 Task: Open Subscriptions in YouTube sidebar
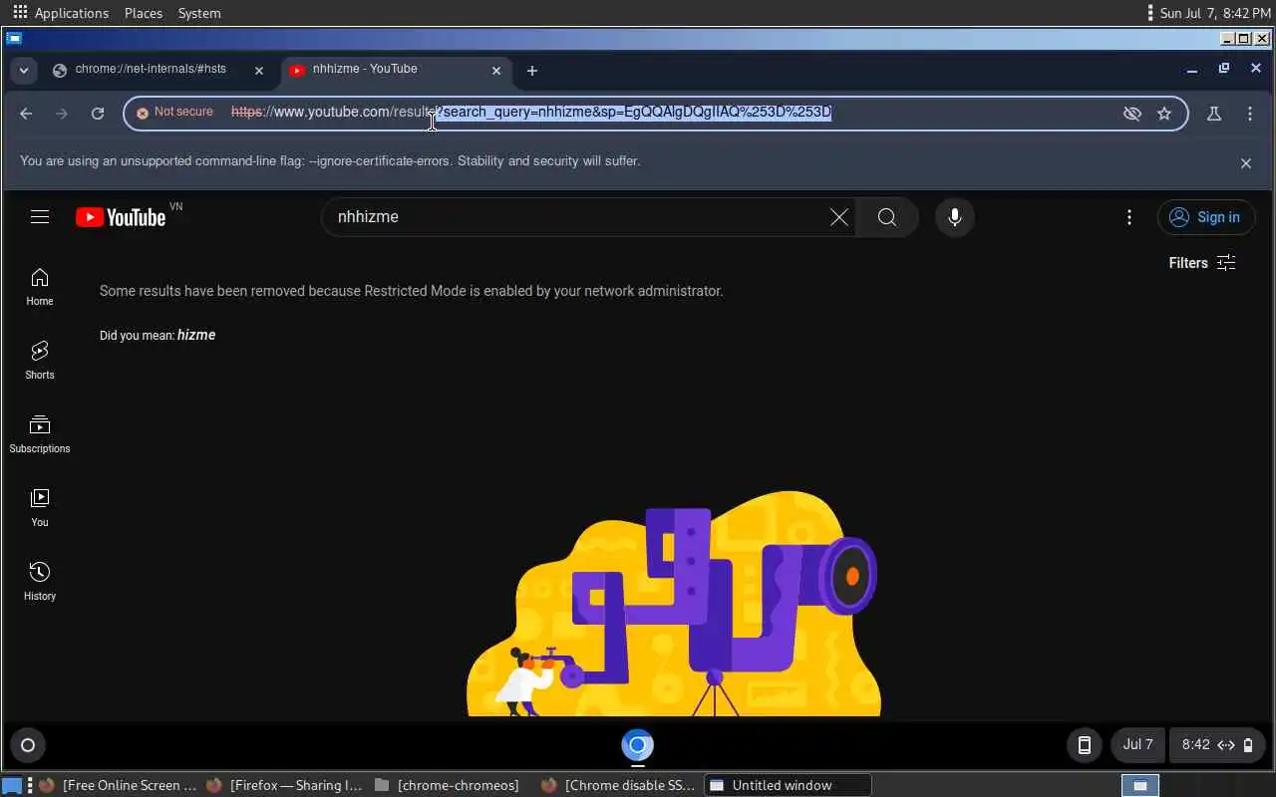(x=40, y=434)
